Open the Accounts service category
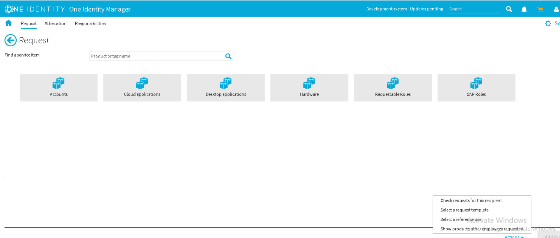The image size is (560, 238). 59,88
